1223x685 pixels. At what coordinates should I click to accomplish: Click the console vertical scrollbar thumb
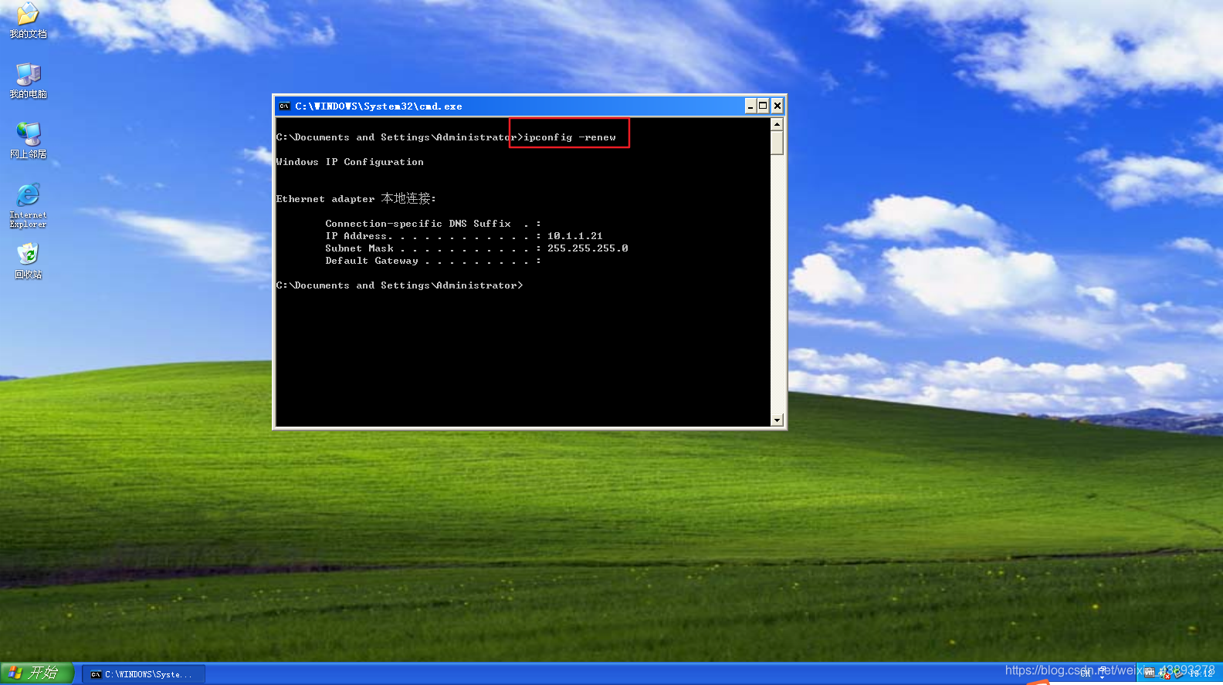click(x=778, y=143)
